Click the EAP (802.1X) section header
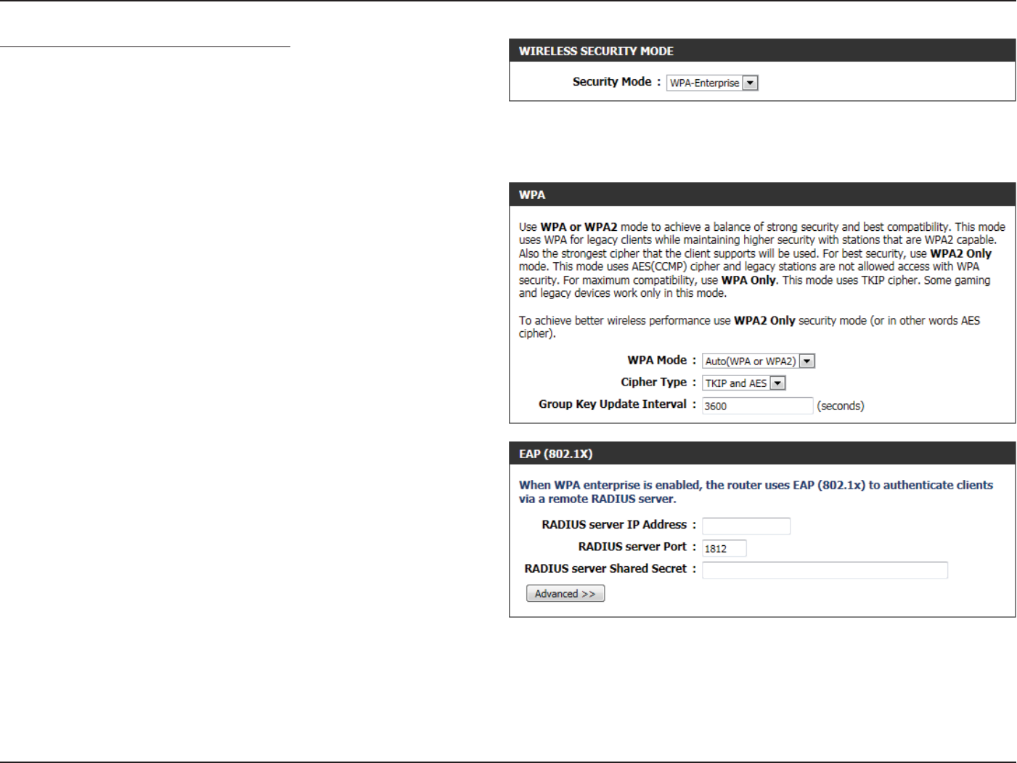 [x=762, y=454]
